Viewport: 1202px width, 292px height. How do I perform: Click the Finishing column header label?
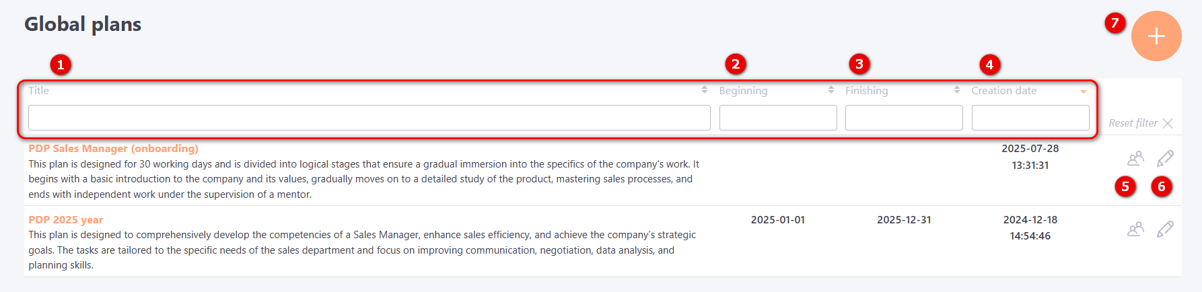pyautogui.click(x=866, y=91)
